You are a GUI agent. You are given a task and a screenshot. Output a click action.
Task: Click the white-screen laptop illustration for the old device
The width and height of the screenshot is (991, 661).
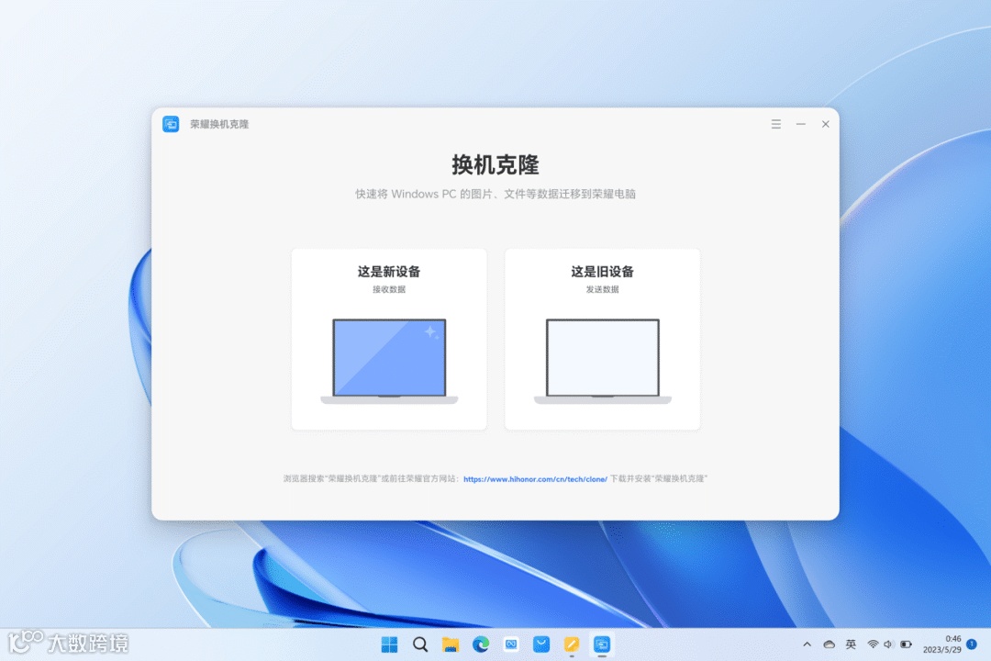tap(602, 361)
